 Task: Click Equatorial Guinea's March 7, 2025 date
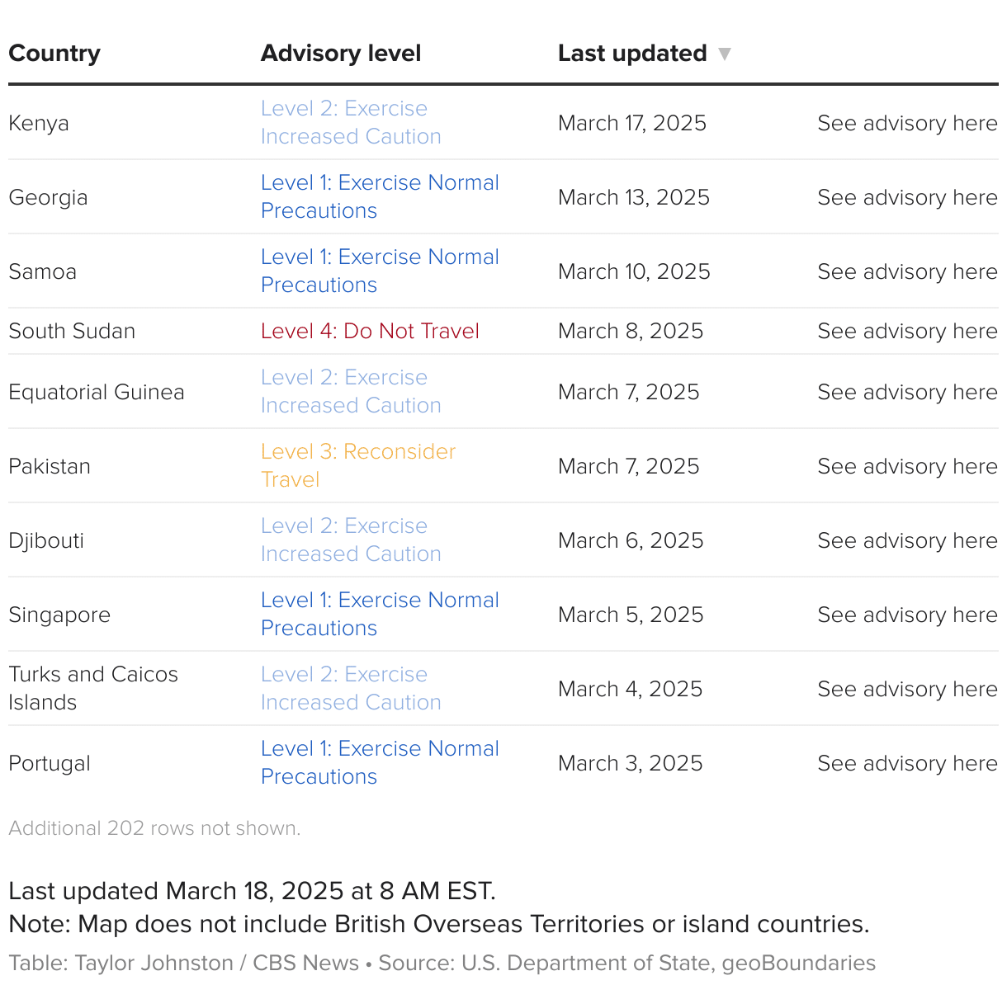629,392
